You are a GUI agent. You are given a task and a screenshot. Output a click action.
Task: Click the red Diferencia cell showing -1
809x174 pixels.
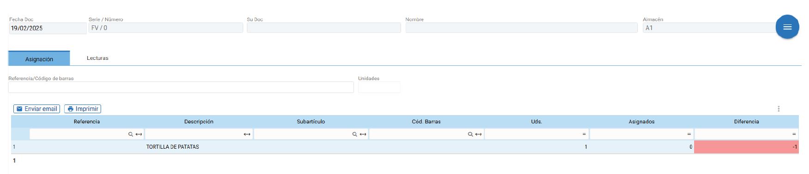point(747,147)
